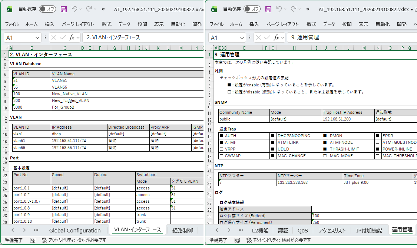
Task: Toggle 自動保存 switch in the left window
Action: click(x=47, y=9)
